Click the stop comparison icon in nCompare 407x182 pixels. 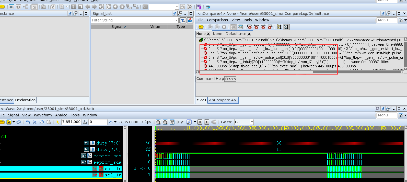224,27
